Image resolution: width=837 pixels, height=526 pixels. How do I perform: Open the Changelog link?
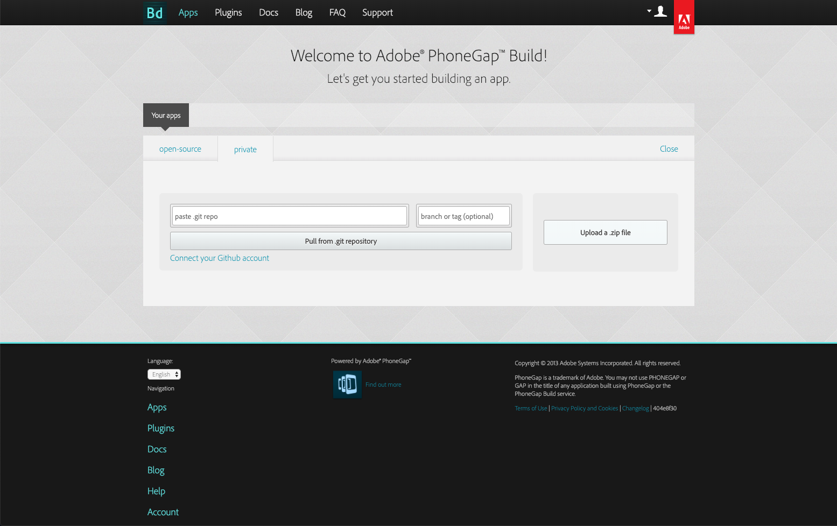pos(636,408)
